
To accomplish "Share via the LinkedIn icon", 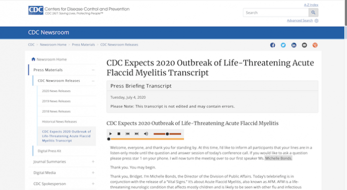I will (x=294, y=45).
